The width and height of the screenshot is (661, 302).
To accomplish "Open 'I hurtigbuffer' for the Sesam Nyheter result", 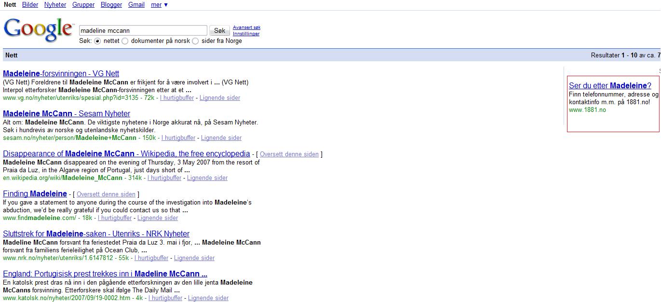I will coord(178,138).
